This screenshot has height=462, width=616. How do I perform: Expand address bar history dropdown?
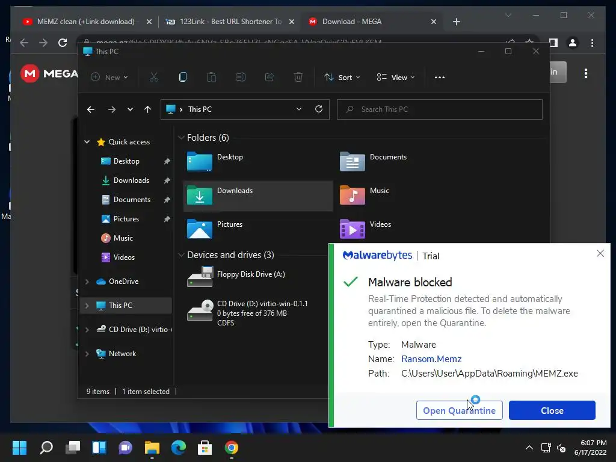pyautogui.click(x=299, y=109)
